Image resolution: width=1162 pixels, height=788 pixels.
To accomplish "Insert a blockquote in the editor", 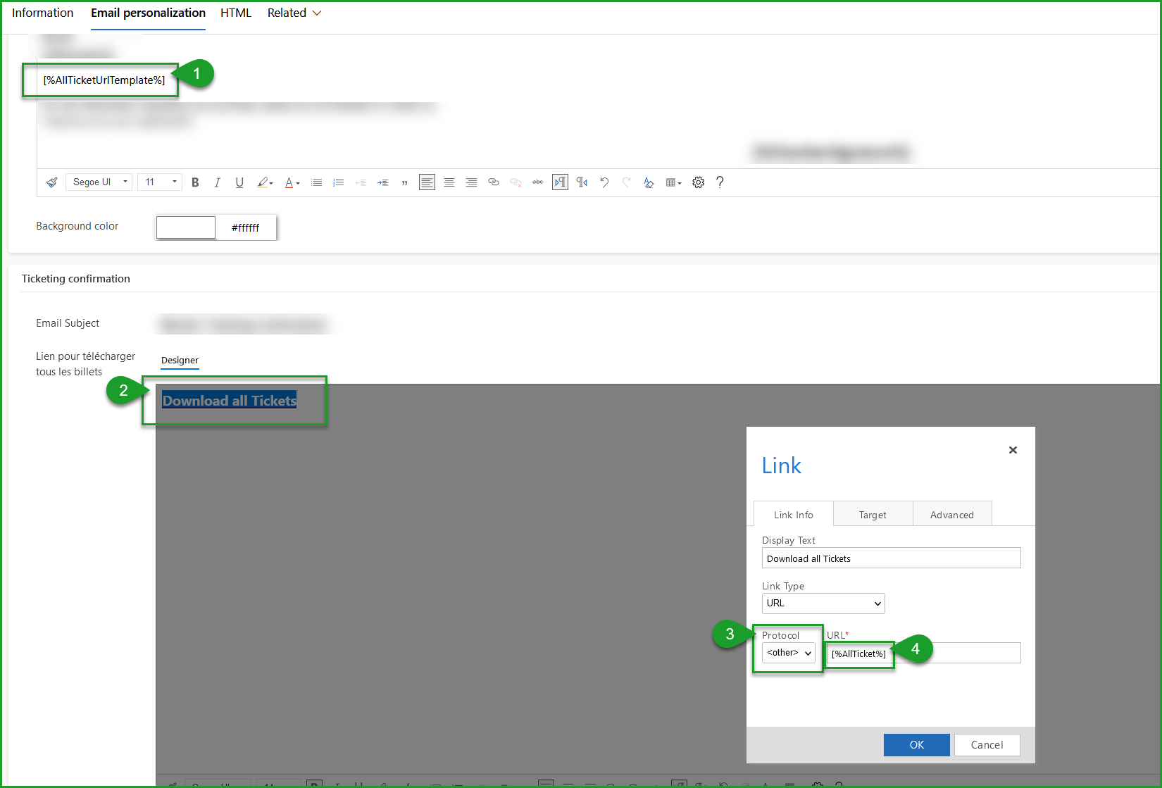I will 405,182.
